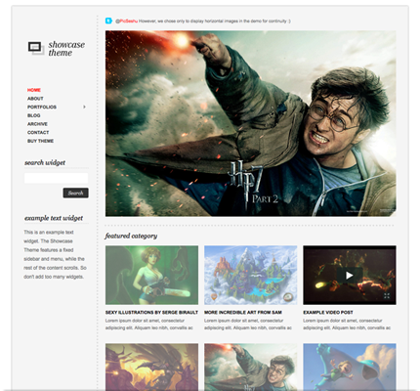
Task: Click the Sexy Illustrations by Serge Birault title
Action: point(151,312)
